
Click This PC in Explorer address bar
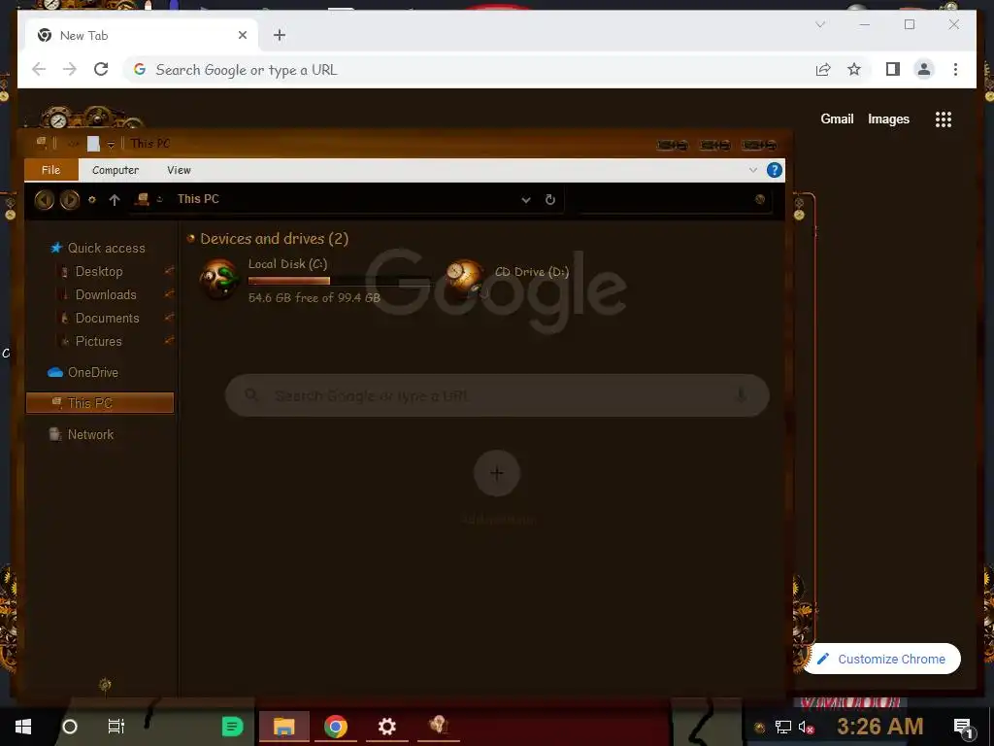198,199
